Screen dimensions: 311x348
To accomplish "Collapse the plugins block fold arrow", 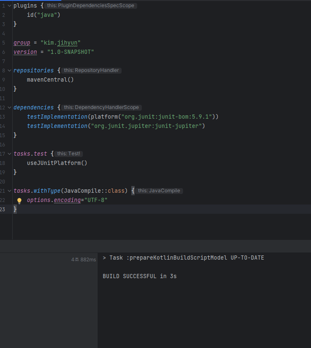I will coord(9,6).
